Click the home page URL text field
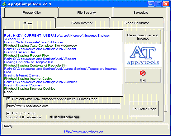 [x=63, y=106]
